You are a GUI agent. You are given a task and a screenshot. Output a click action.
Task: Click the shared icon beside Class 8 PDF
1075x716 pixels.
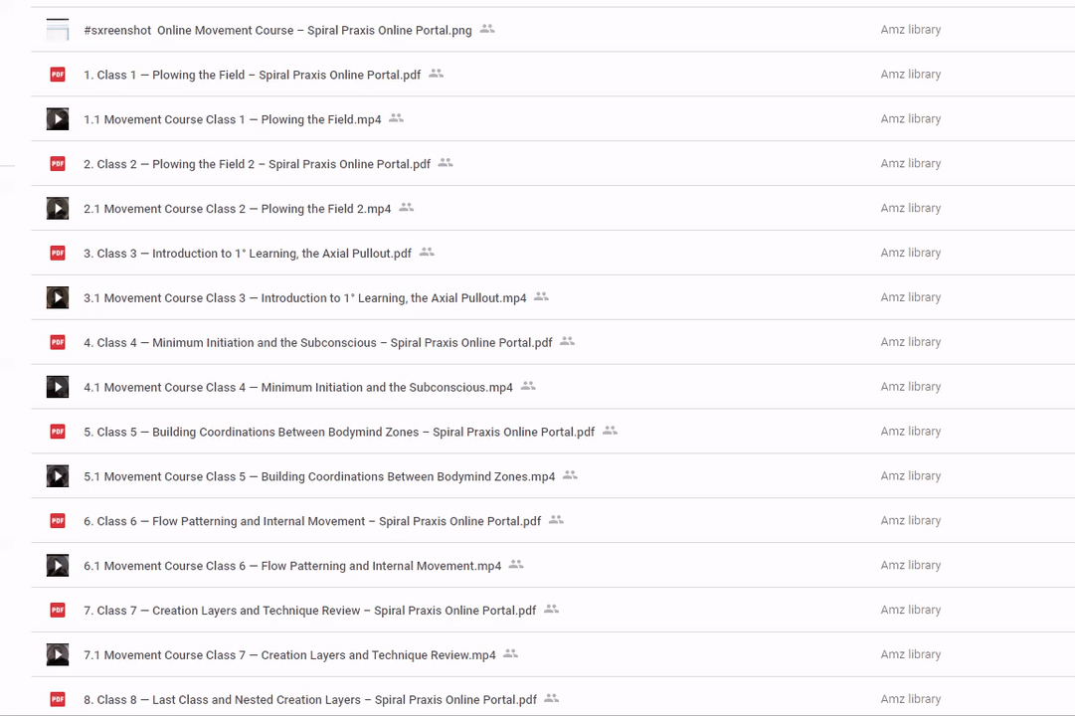(x=552, y=699)
